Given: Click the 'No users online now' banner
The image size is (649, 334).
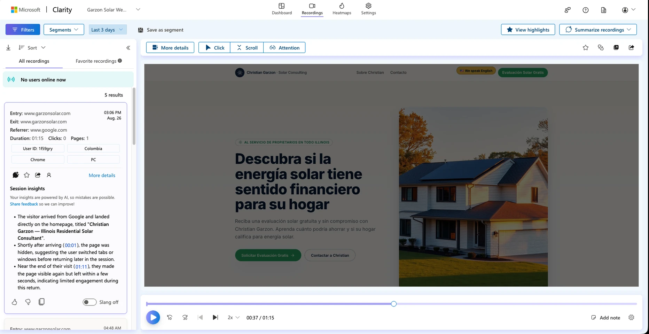Looking at the screenshot, I should pos(68,79).
